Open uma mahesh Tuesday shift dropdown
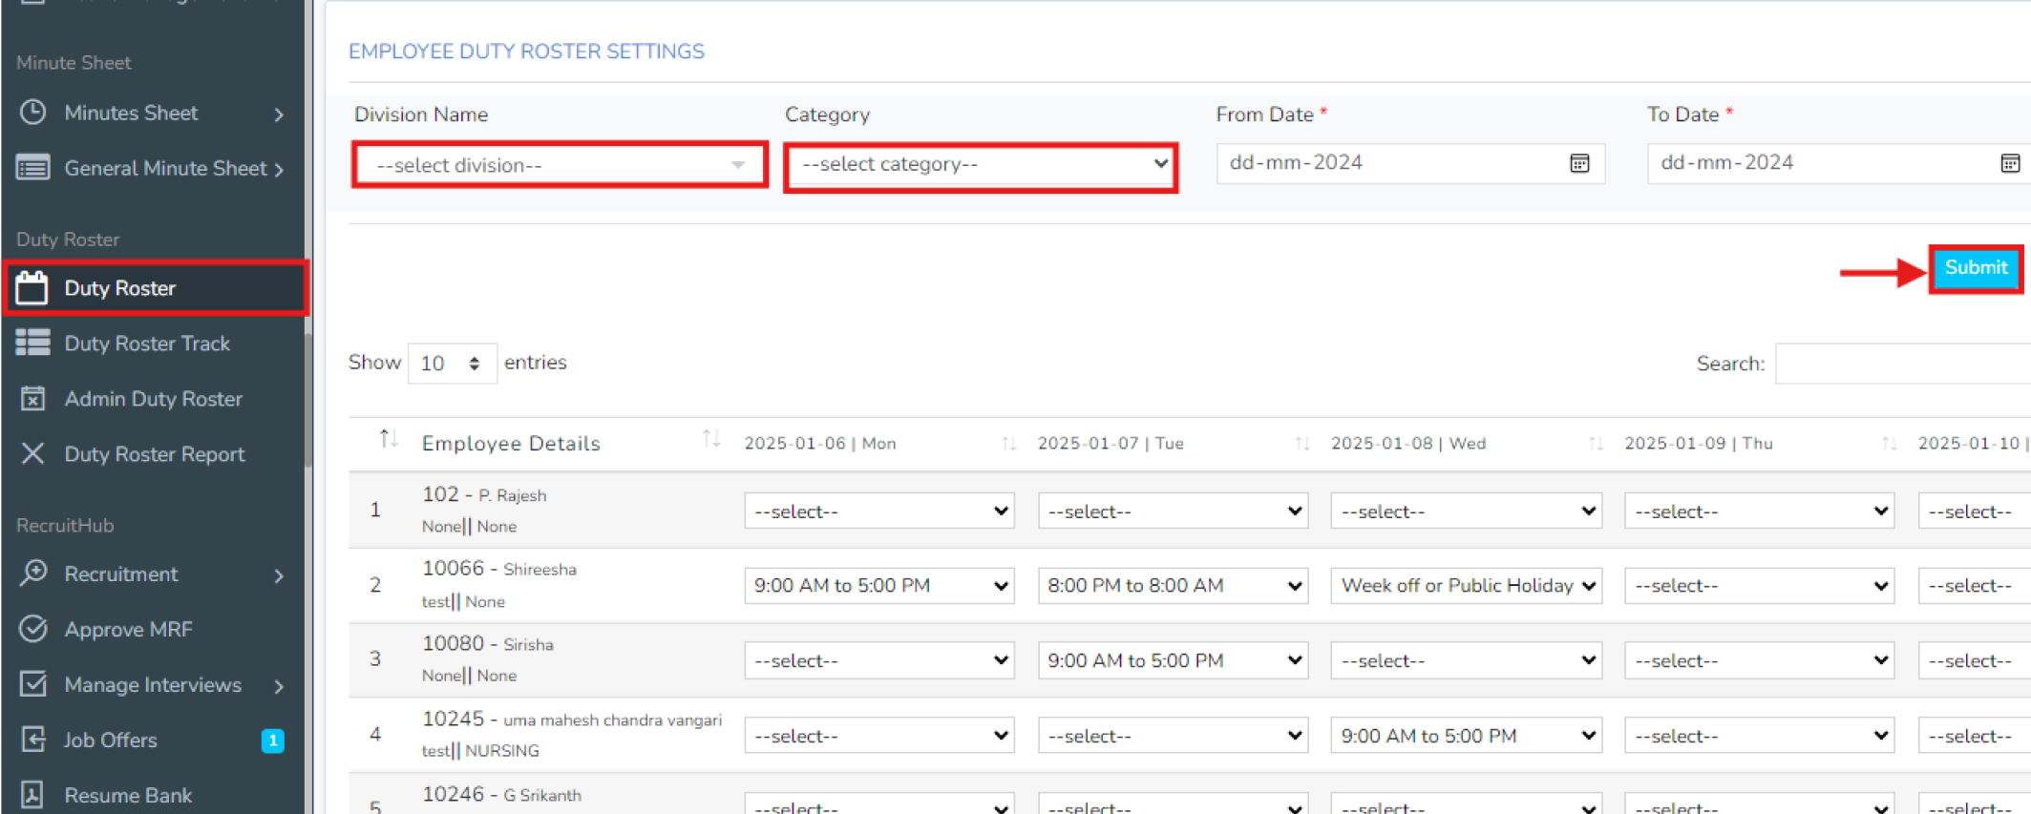This screenshot has width=2031, height=814. pos(1173,736)
